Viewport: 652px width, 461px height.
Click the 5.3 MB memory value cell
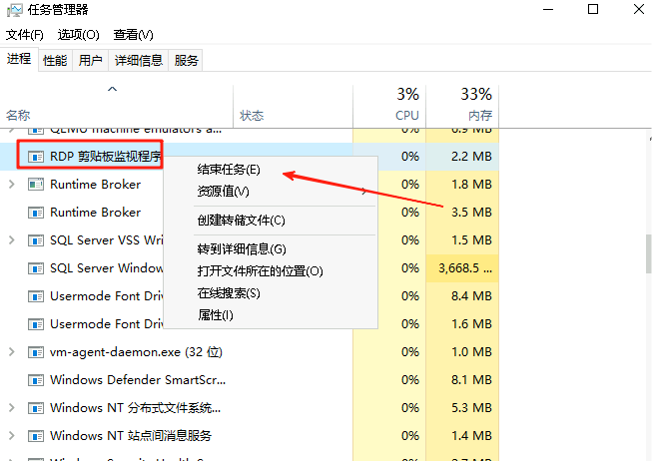point(462,408)
